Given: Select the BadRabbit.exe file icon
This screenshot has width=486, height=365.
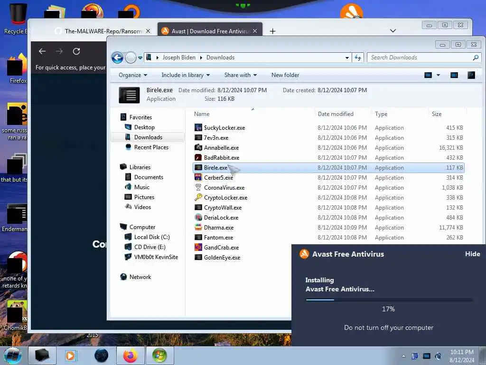Looking at the screenshot, I should click(198, 157).
